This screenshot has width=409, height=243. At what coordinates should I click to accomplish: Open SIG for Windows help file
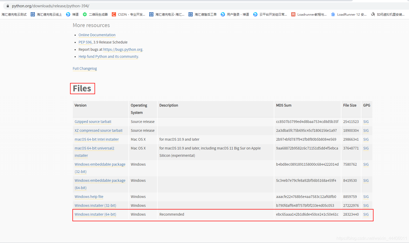pyautogui.click(x=366, y=197)
